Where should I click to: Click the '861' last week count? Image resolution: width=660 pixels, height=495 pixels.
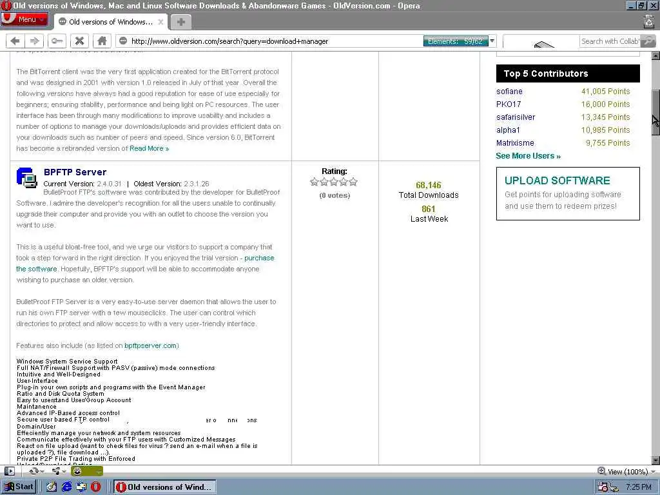(429, 209)
